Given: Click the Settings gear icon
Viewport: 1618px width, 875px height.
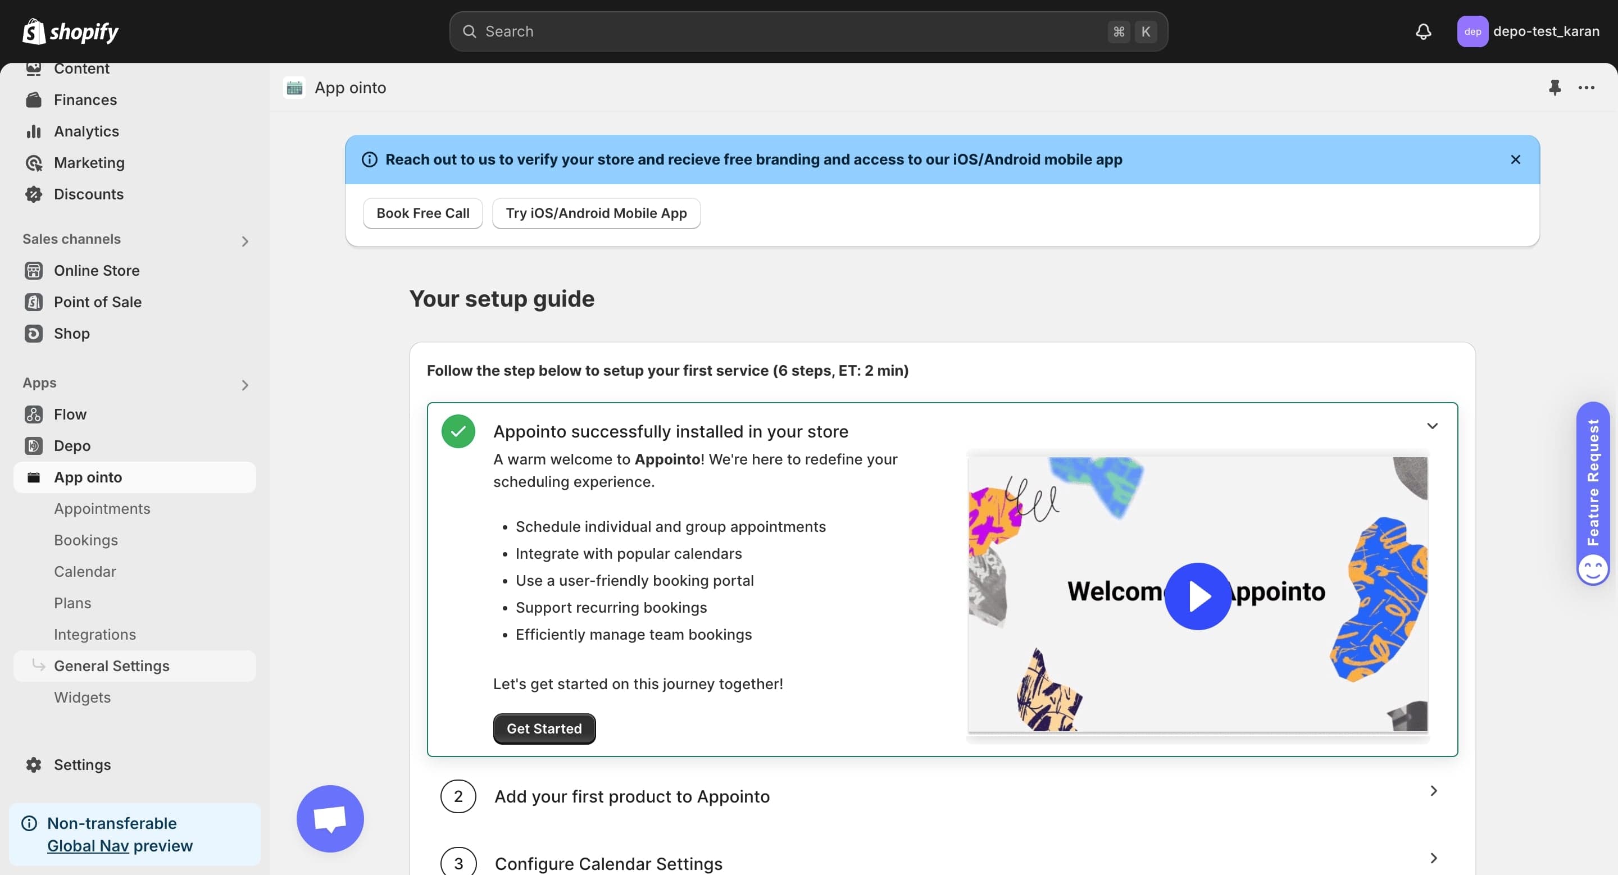Looking at the screenshot, I should tap(34, 764).
